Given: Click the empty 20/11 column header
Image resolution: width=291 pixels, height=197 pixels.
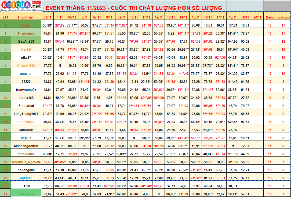Looking at the screenshot, I should pyautogui.click(x=257, y=17).
